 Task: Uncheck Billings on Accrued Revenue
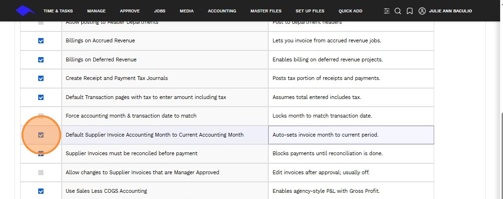coord(41,41)
